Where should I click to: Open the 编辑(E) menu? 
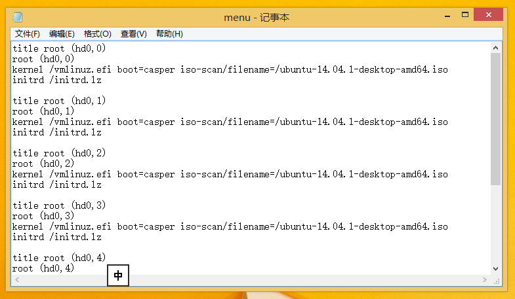(62, 34)
